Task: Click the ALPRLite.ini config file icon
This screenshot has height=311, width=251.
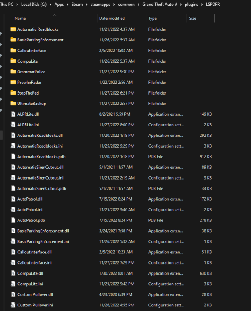Action: click(x=13, y=125)
